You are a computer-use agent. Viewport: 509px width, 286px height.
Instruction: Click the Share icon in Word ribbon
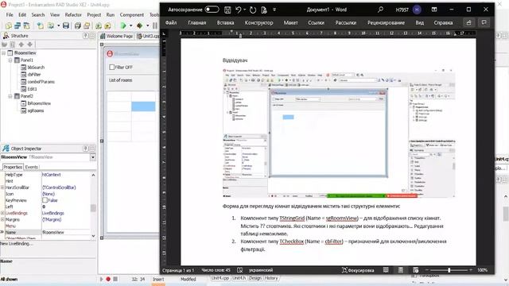[468, 23]
